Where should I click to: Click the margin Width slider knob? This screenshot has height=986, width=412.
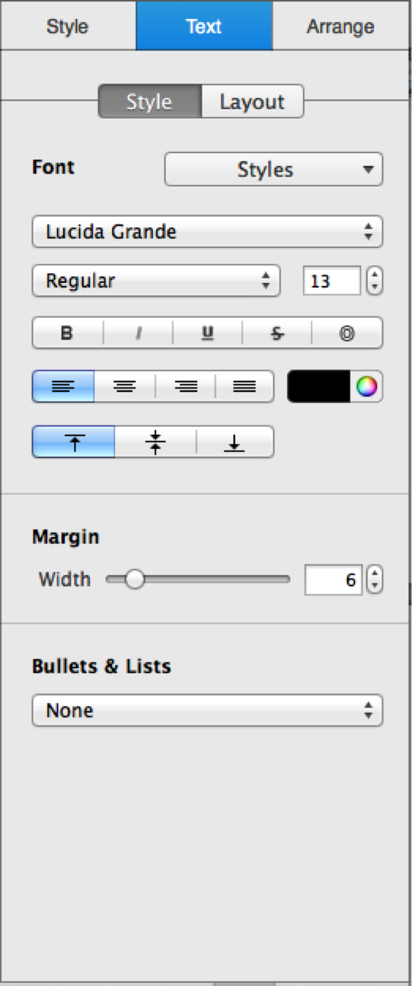click(134, 580)
